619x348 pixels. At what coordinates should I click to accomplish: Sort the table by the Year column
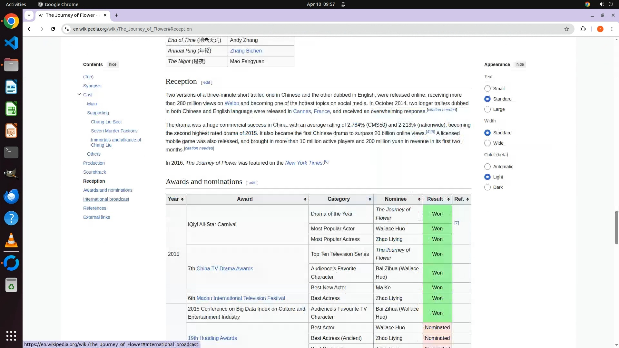175,199
